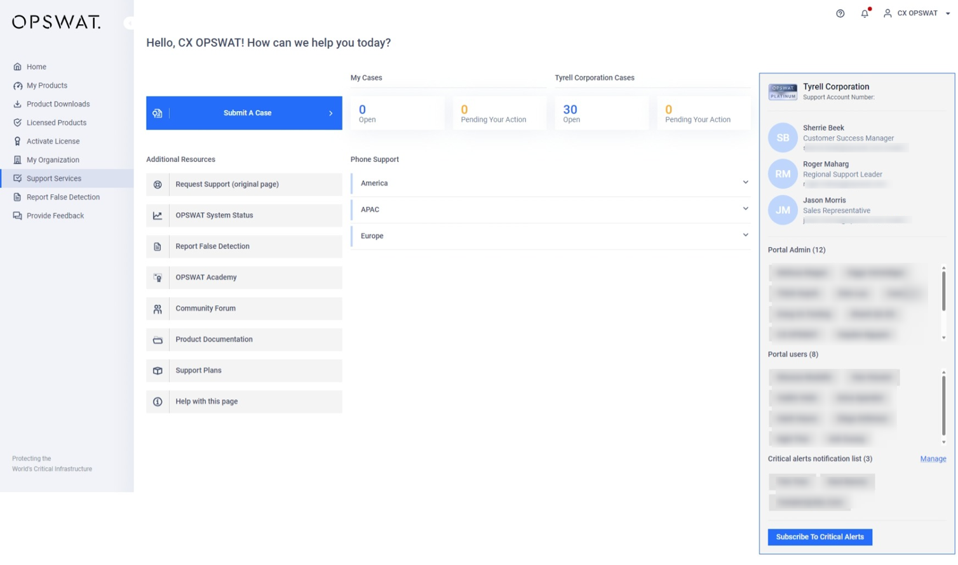Image resolution: width=958 pixels, height=565 pixels.
Task: Open Community Forum resource
Action: pyautogui.click(x=244, y=309)
